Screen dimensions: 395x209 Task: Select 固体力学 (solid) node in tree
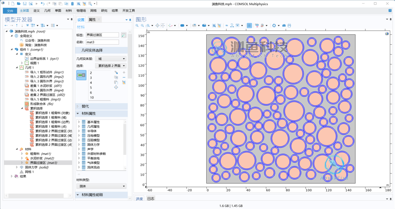37,167
